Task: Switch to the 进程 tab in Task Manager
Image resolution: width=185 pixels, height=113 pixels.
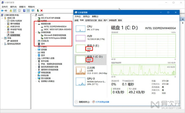Action: (x=76, y=20)
